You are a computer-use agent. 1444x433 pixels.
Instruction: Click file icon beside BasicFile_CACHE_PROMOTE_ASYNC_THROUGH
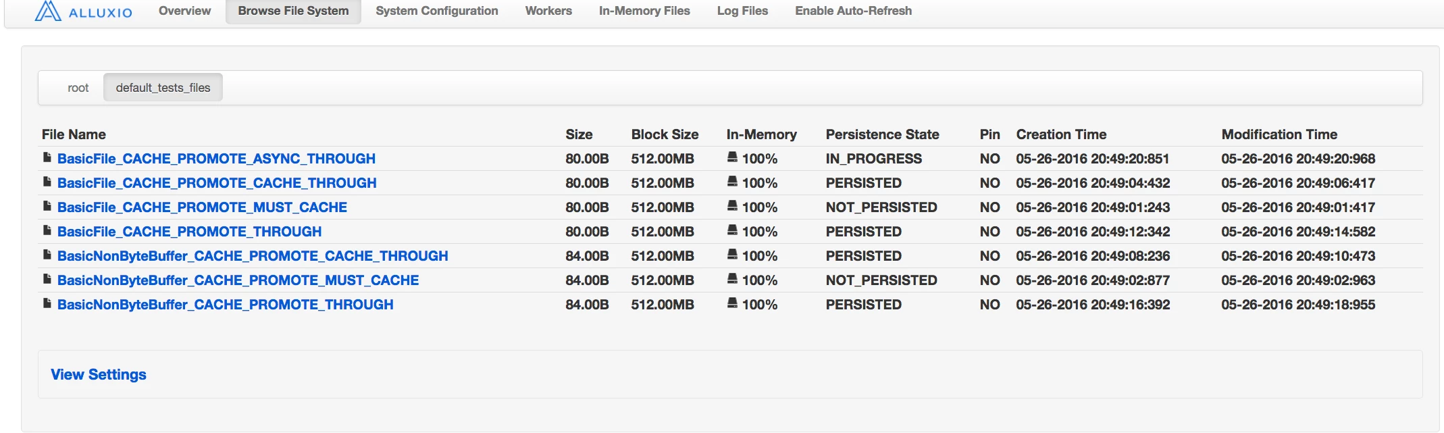(47, 157)
